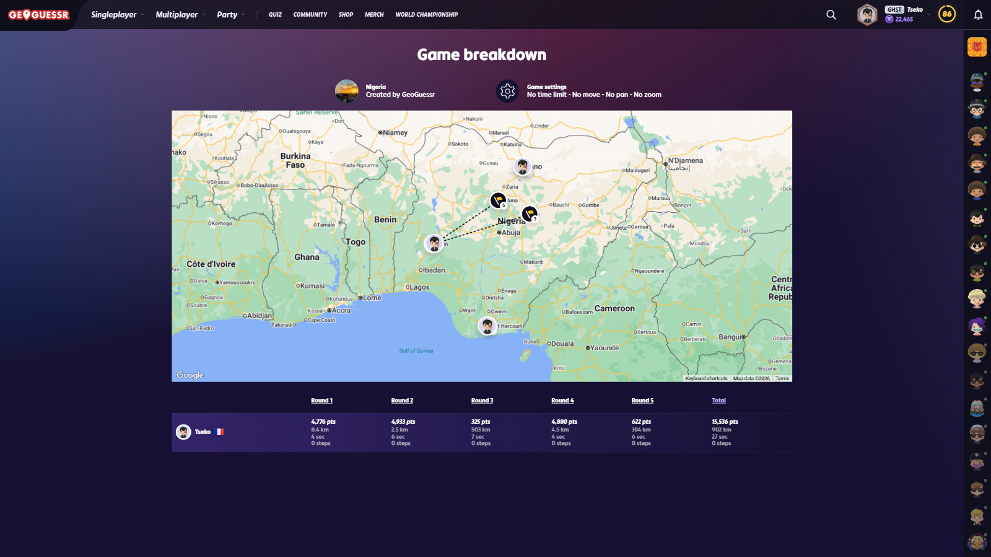Select the round 3 flag marker
Viewport: 991px width, 557px height.
(530, 214)
